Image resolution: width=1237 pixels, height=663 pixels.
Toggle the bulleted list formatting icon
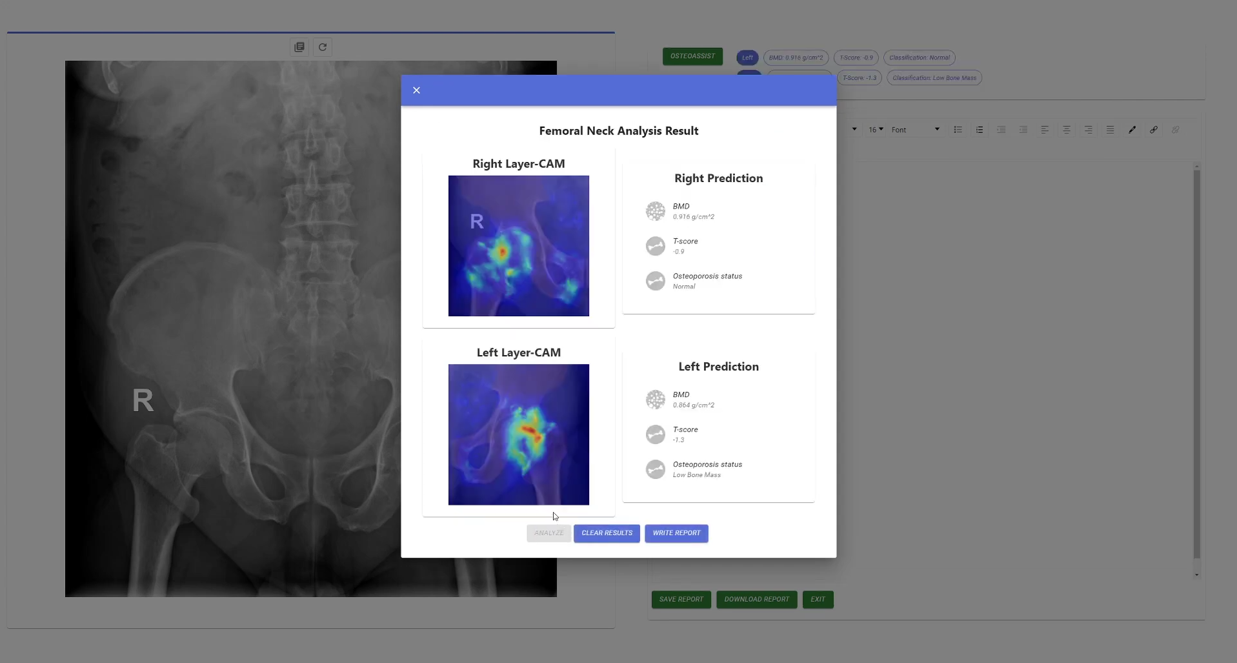coord(958,129)
